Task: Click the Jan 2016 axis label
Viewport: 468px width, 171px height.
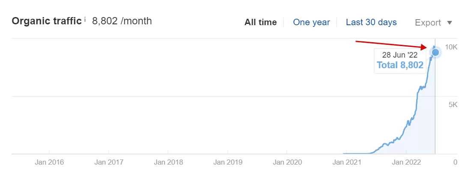Action: click(49, 162)
